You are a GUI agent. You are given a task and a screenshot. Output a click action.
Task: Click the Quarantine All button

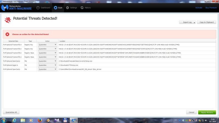[11, 112]
